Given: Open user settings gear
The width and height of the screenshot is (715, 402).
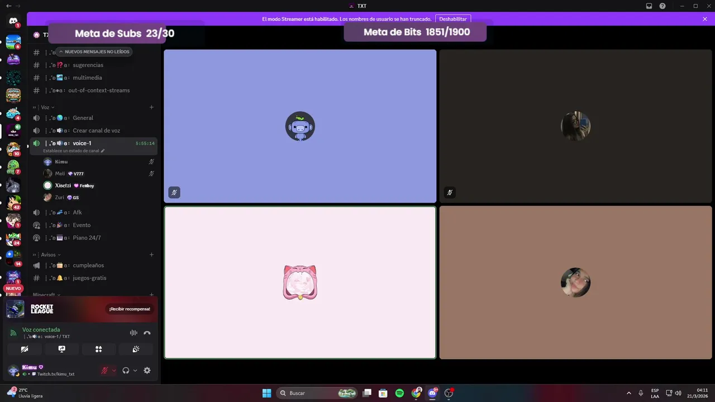Looking at the screenshot, I should tap(147, 370).
